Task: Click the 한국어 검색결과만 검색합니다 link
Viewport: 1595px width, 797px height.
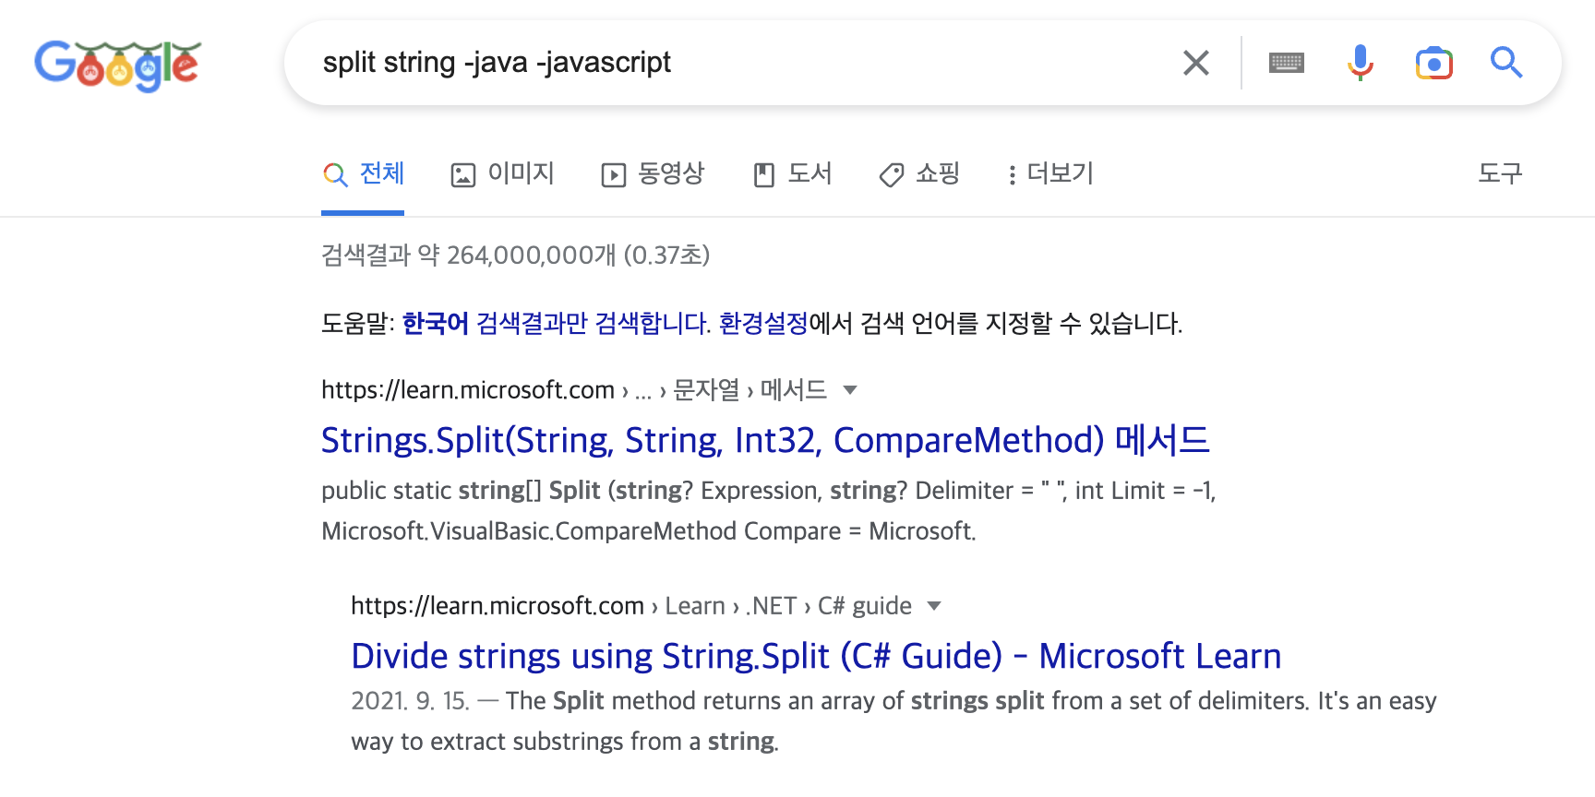Action: click(557, 324)
